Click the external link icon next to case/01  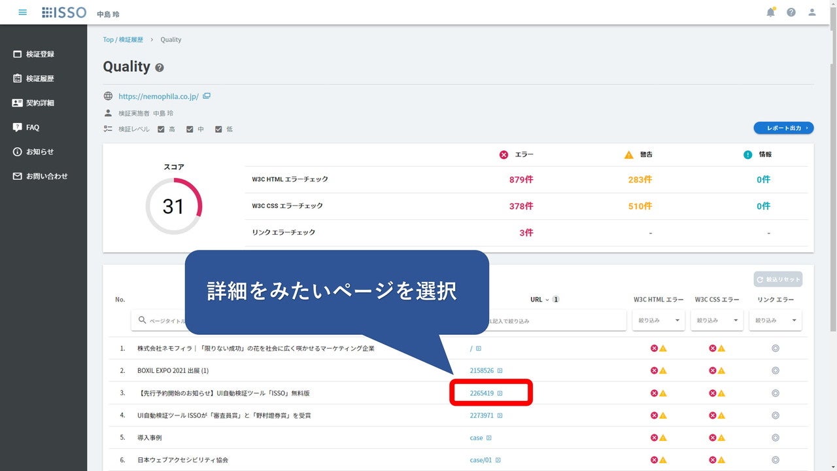[x=498, y=460]
